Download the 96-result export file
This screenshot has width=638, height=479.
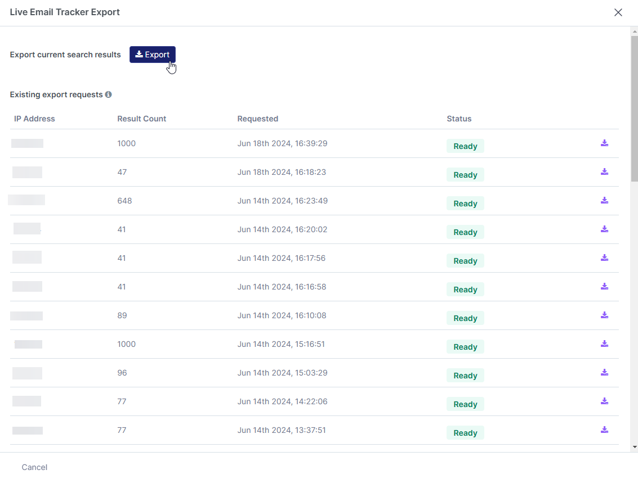click(x=604, y=372)
